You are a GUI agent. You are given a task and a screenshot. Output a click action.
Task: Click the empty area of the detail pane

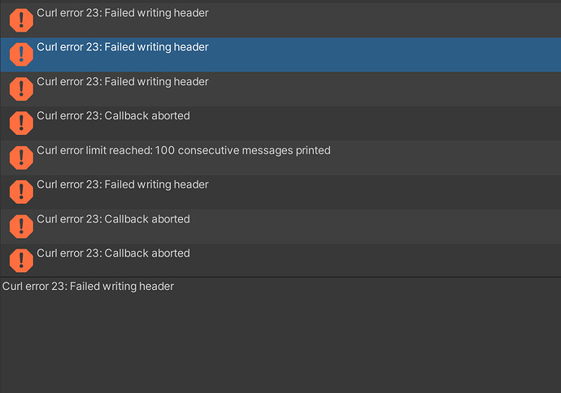[x=280, y=343]
